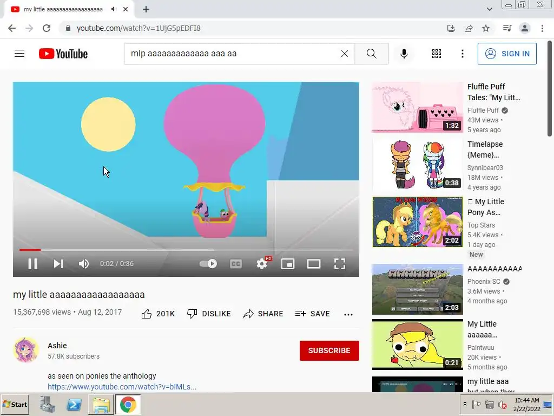Open the My Little aaaaaa Paintwuu video
Viewport: 554px width, 416px height.
417,344
